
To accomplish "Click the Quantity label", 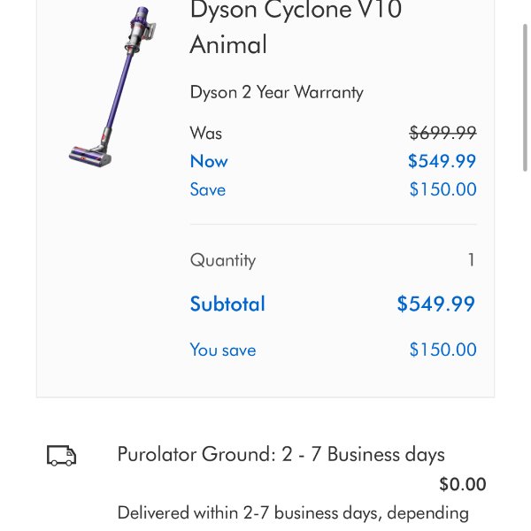I will pyautogui.click(x=223, y=260).
